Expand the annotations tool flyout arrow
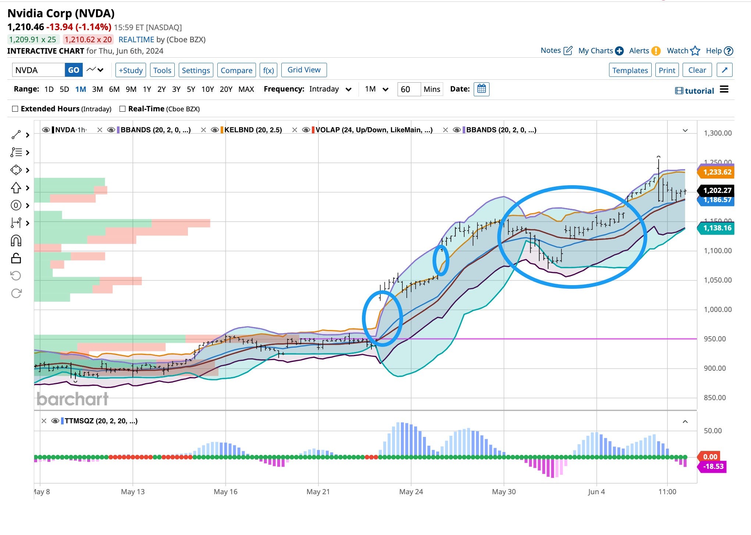 click(x=28, y=152)
